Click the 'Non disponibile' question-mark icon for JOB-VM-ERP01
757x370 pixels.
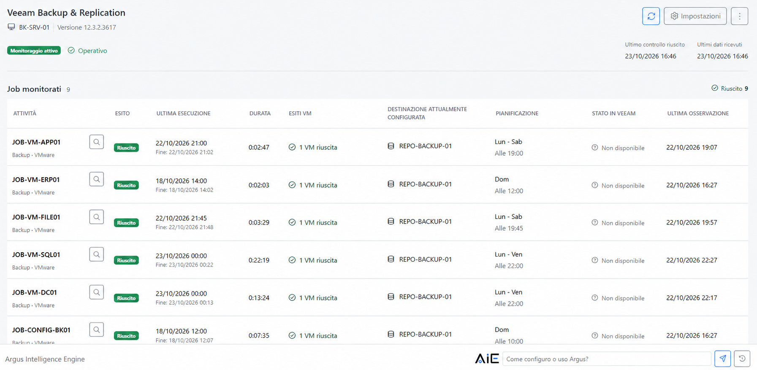(594, 185)
